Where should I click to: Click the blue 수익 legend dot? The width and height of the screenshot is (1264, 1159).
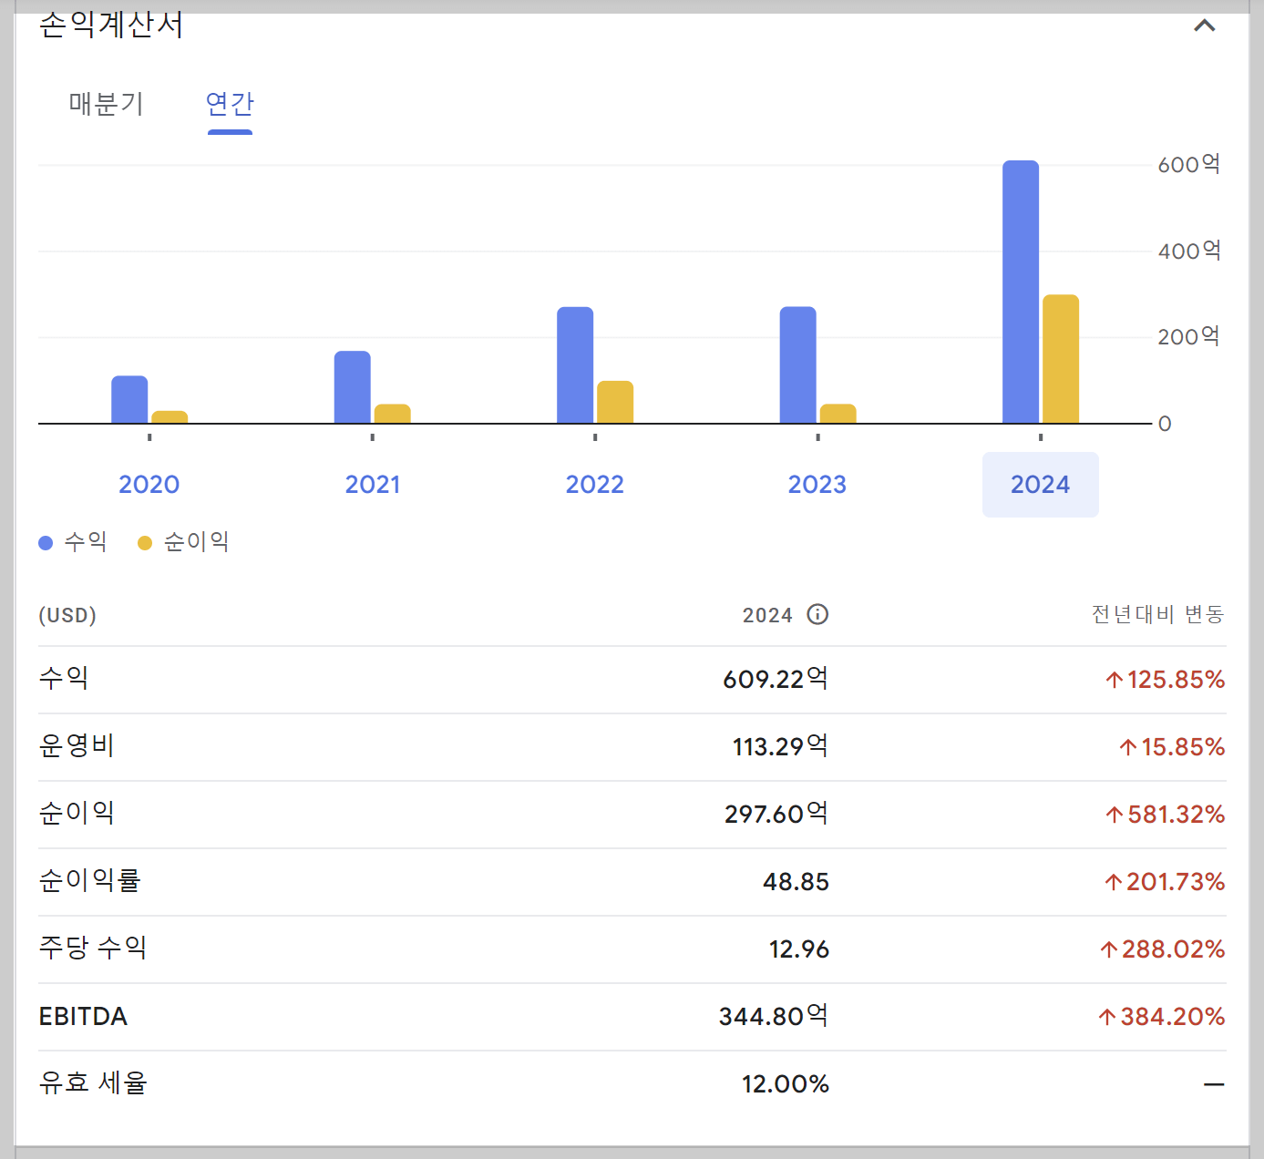click(x=44, y=541)
